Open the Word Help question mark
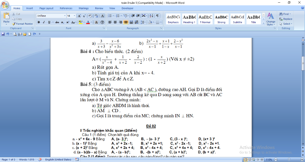Screen dimensions: 305x162 (x=302, y=8)
